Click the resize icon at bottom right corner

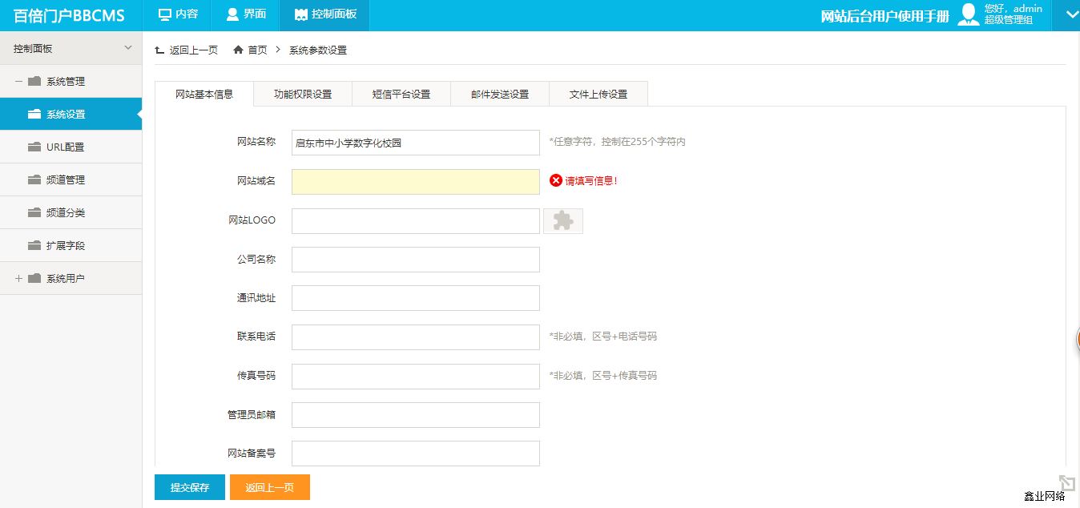pyautogui.click(x=1066, y=482)
